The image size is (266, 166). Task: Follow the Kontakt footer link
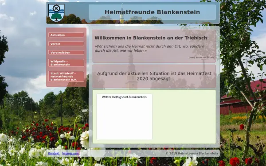click(x=54, y=153)
